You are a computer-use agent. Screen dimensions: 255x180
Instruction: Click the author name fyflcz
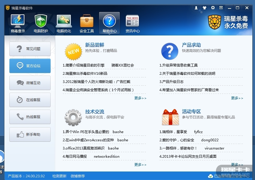pyautogui.click(x=198, y=132)
